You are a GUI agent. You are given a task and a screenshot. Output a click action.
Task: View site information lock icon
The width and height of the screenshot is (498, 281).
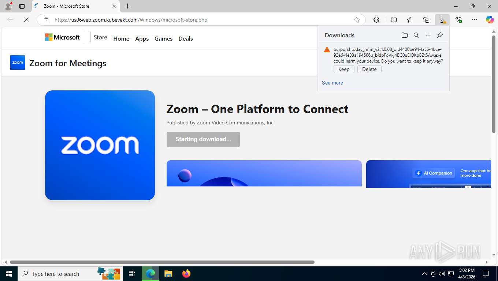(46, 20)
